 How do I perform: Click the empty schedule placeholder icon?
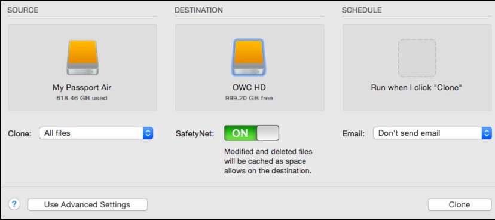pyautogui.click(x=417, y=58)
